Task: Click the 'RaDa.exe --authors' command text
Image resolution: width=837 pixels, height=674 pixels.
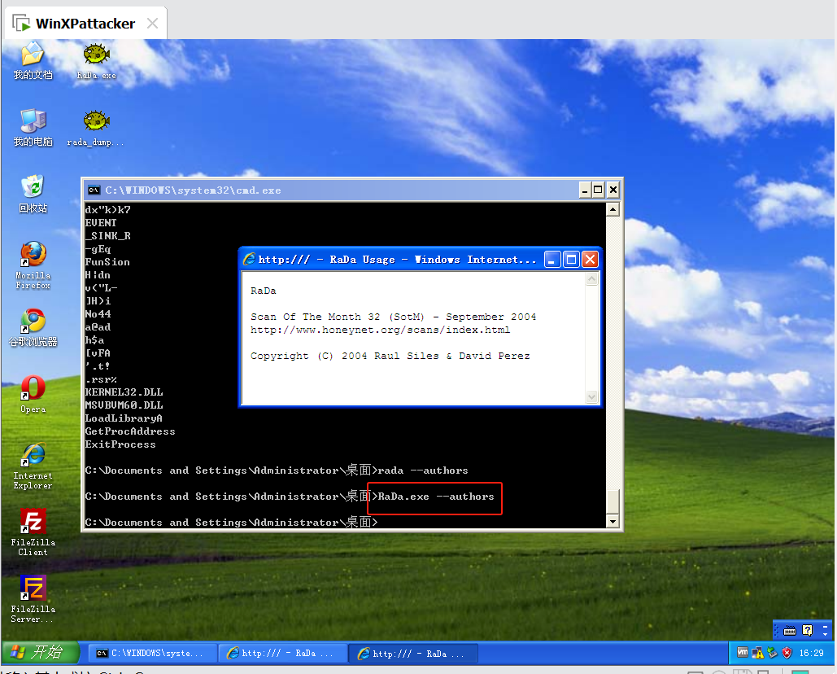Action: click(x=436, y=497)
